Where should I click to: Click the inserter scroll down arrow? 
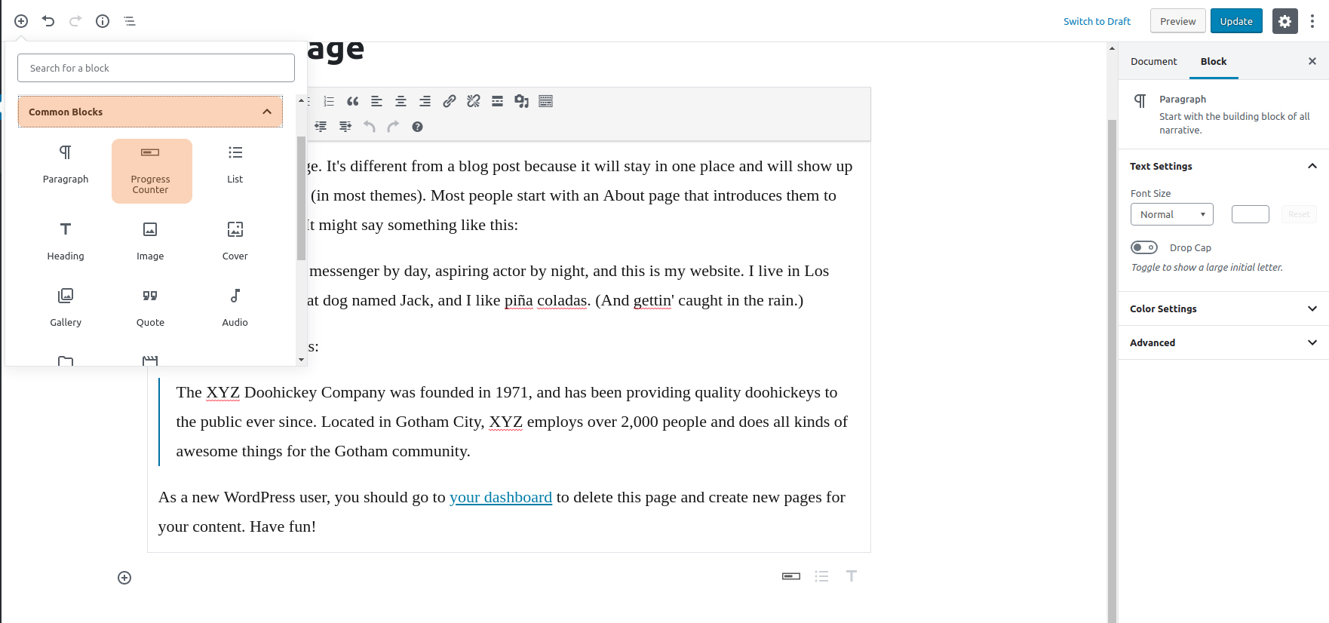point(301,360)
